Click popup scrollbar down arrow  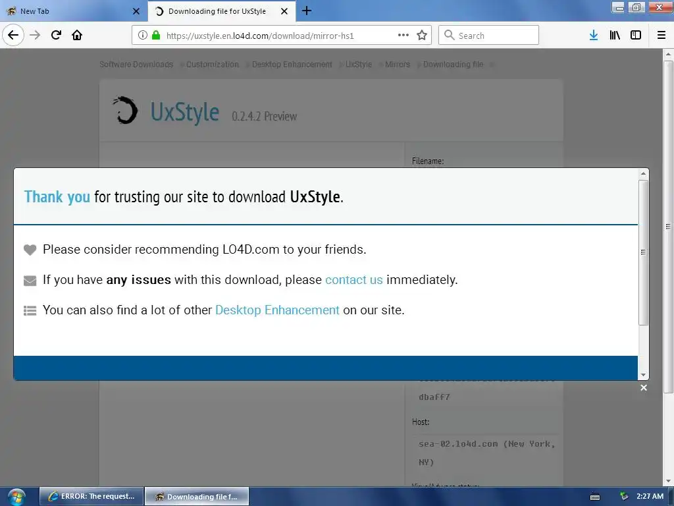tap(643, 375)
